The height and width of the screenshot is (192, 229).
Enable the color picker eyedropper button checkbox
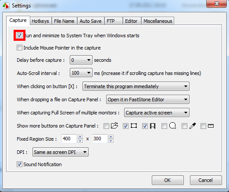pyautogui.click(x=184, y=126)
